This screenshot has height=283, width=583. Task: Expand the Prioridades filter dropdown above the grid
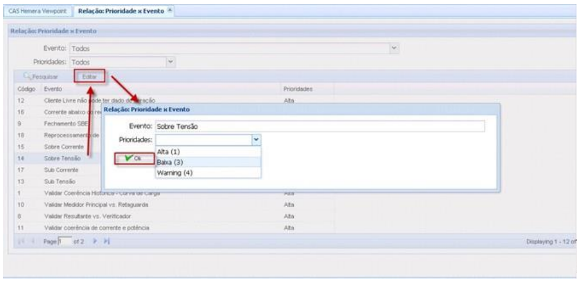click(170, 61)
